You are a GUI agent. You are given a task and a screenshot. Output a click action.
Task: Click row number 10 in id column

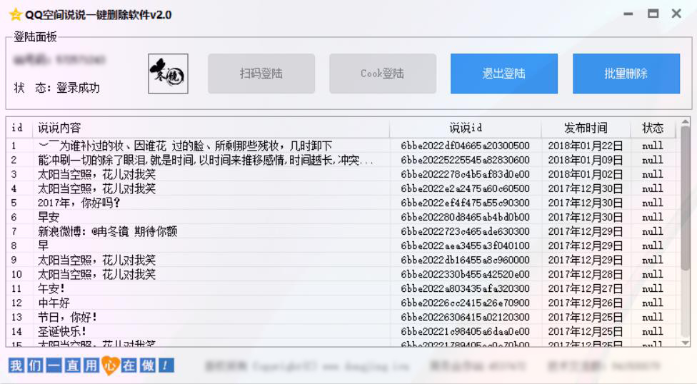point(16,275)
